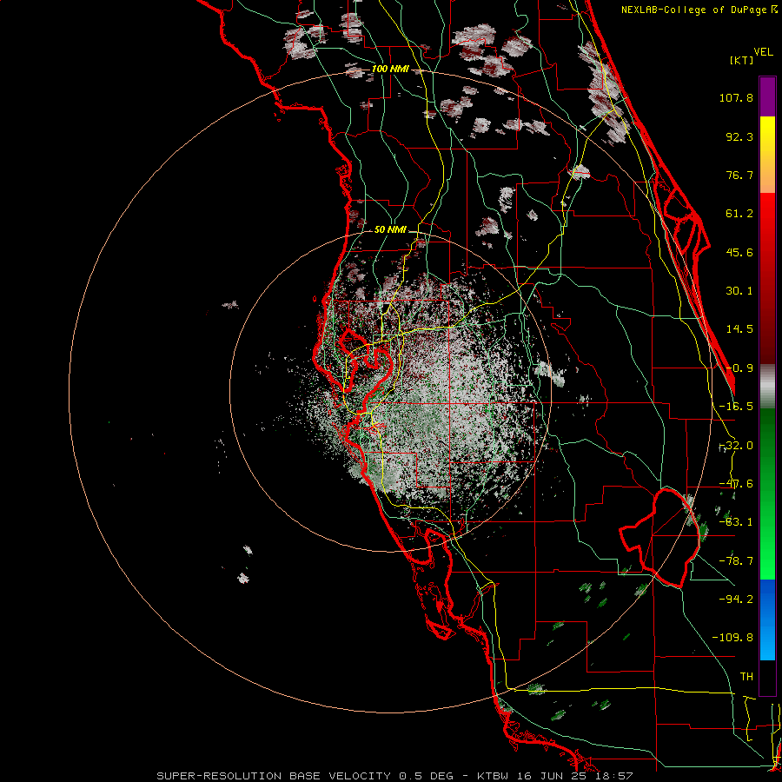Click the 50 NMI range ring label
782x782 pixels.
coord(390,230)
